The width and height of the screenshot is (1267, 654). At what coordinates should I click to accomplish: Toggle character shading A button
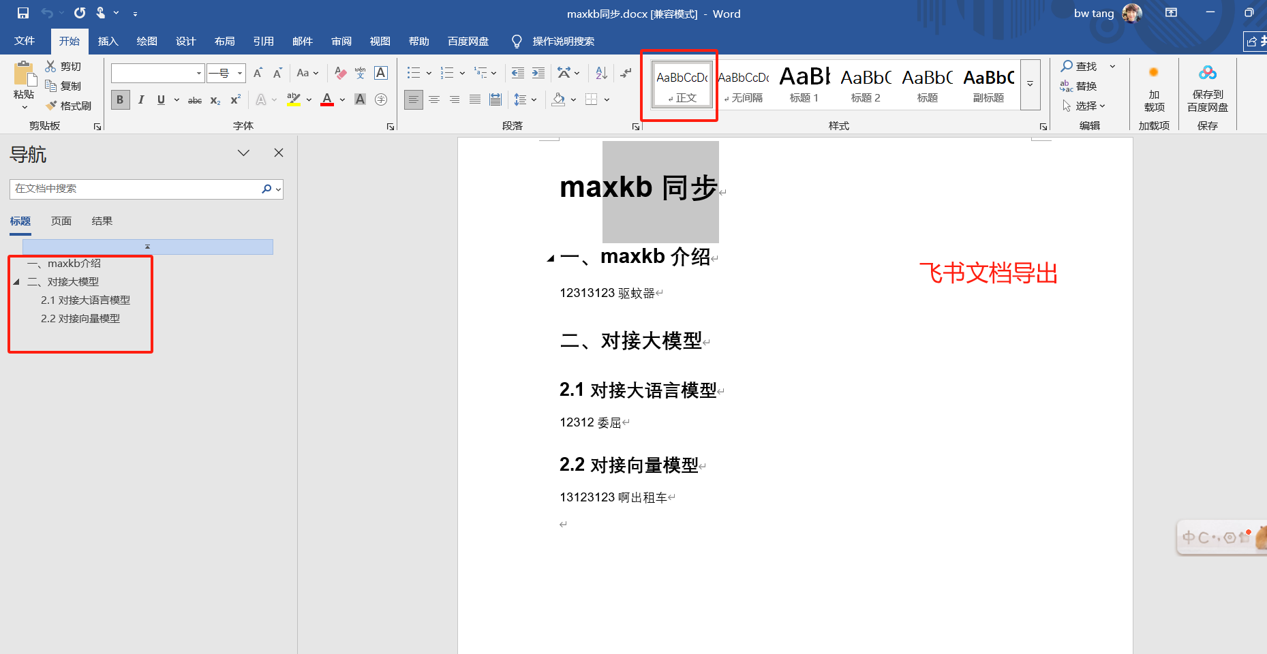pos(361,99)
